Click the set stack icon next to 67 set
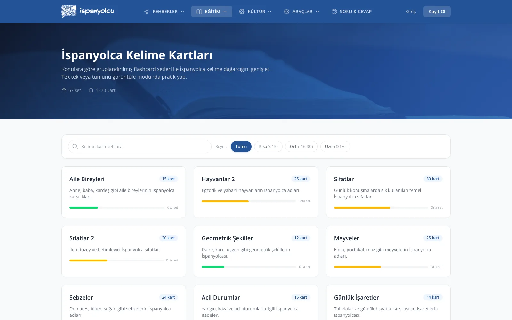Image resolution: width=512 pixels, height=320 pixels. 64,90
